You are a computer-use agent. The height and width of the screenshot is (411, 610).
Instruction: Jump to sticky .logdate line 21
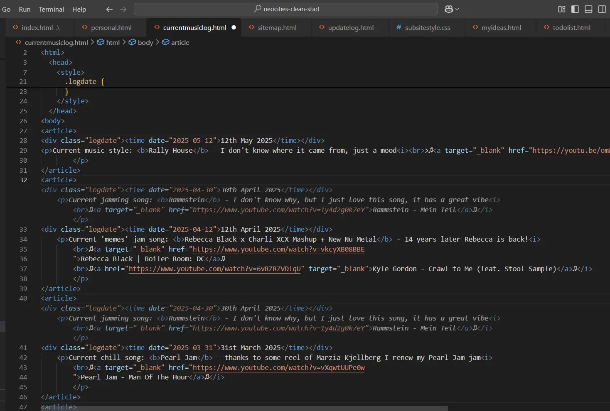[x=85, y=82]
